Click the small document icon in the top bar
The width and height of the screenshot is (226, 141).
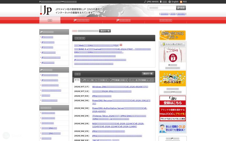tap(161, 2)
